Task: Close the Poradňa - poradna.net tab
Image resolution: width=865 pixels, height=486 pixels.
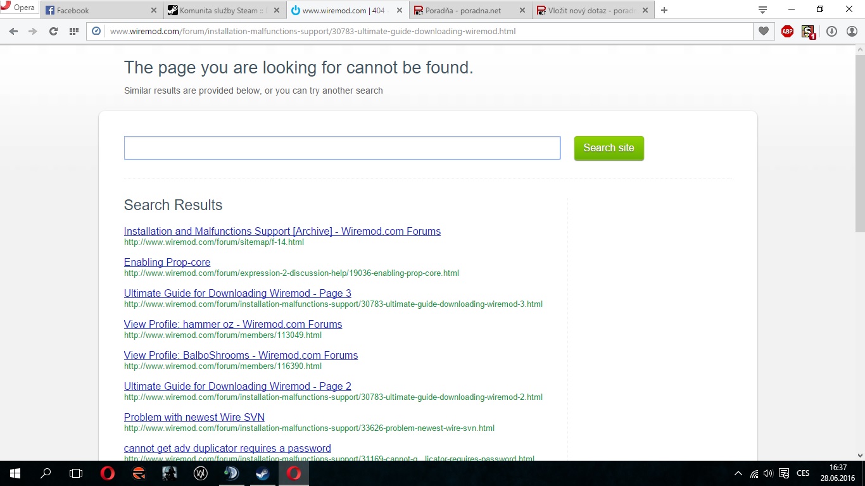Action: (522, 10)
